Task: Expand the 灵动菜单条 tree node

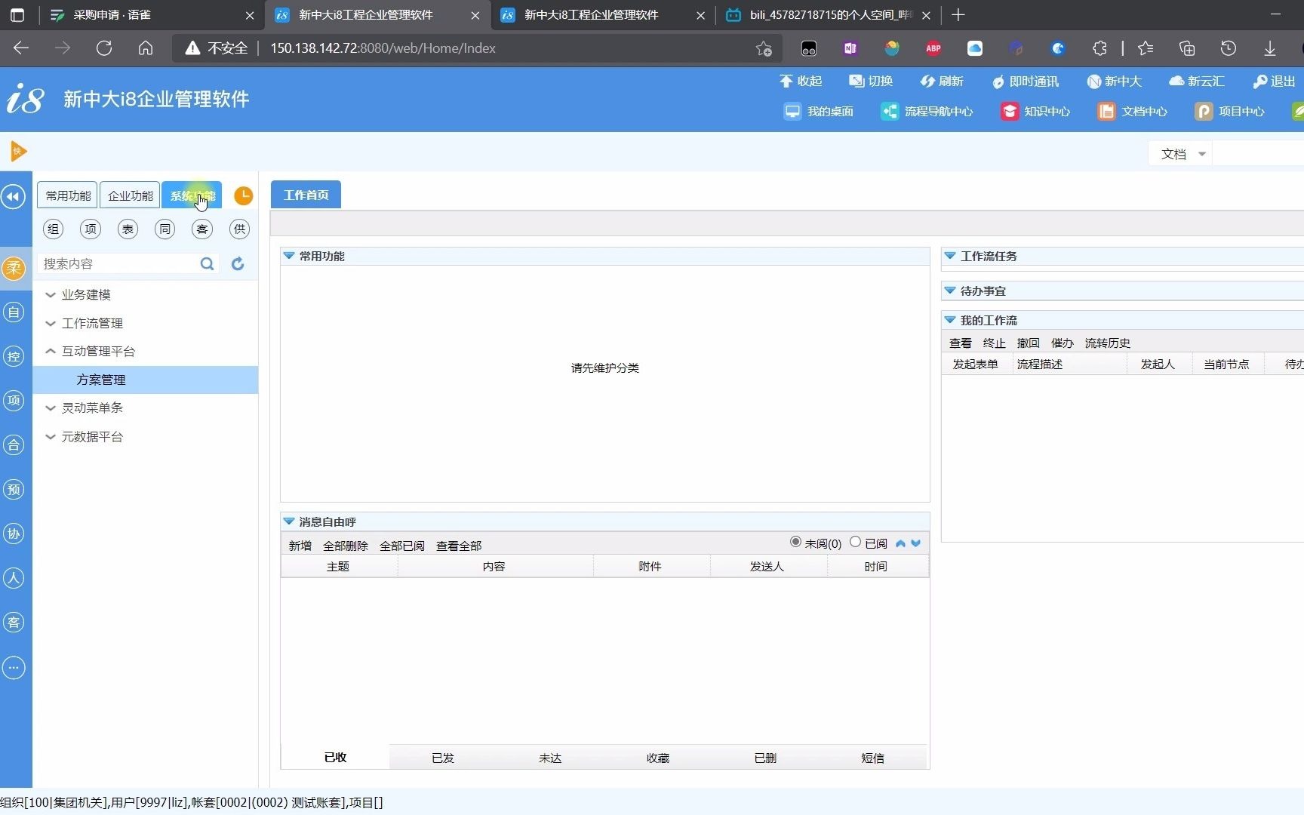Action: [51, 408]
